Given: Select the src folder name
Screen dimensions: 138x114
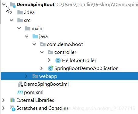Looking at the screenshot, I should 27,20.
